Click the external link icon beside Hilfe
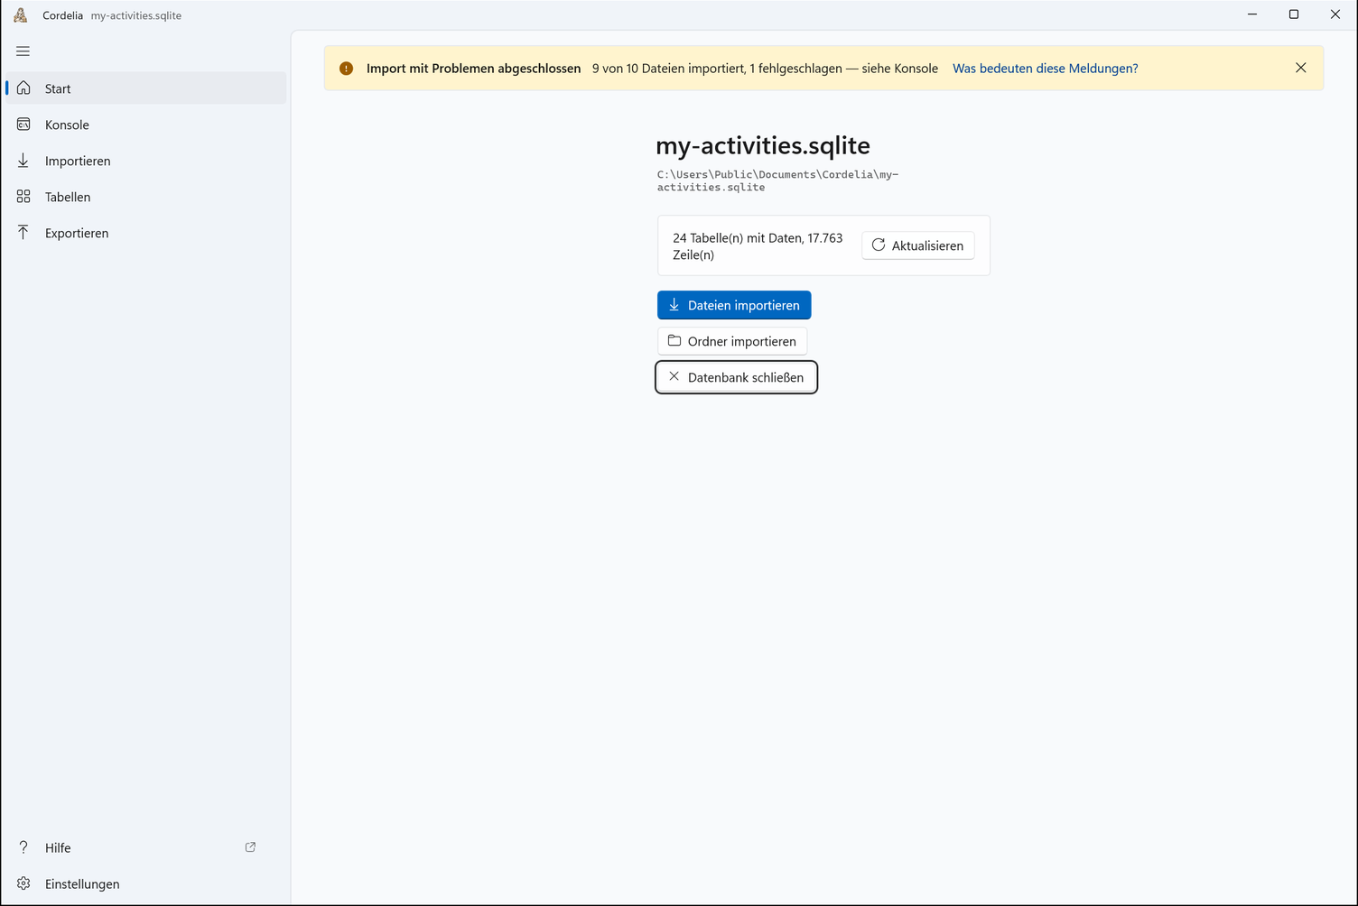 pos(251,847)
